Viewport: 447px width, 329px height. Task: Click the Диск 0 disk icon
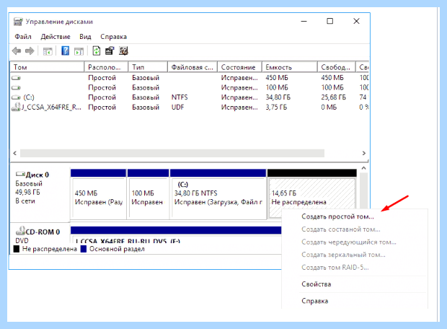[20, 174]
